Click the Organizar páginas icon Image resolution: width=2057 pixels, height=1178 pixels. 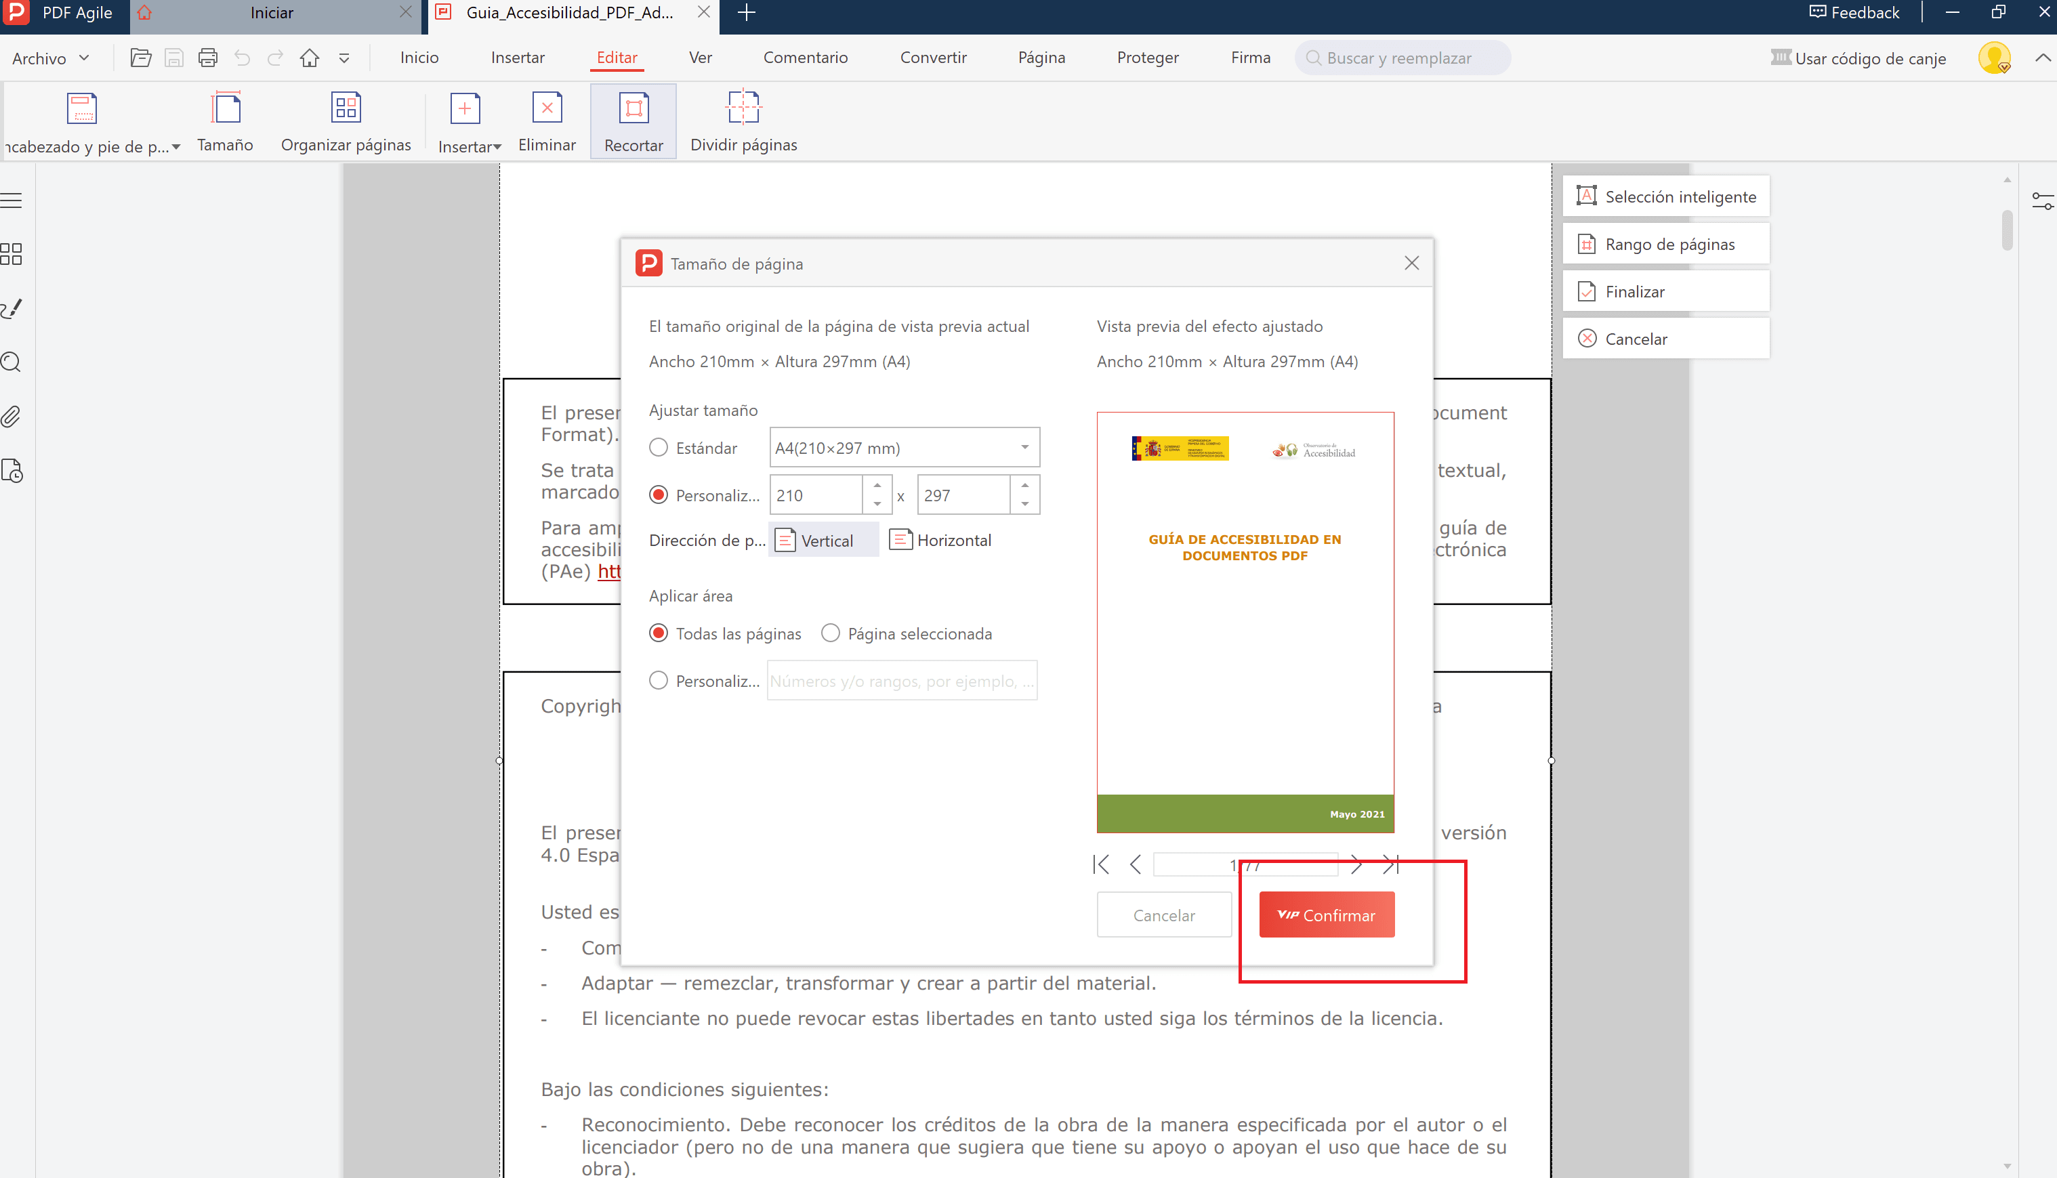pyautogui.click(x=346, y=108)
